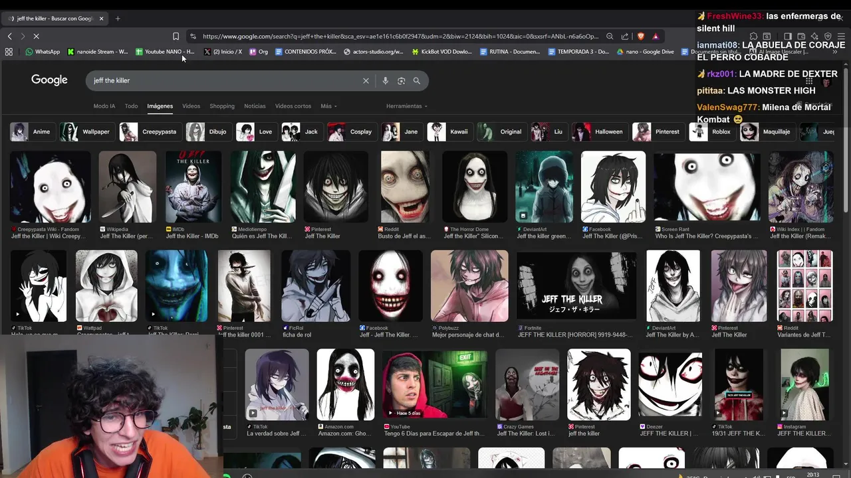Open the KickBot VOD Download bookmark
The image size is (851, 478).
[442, 52]
